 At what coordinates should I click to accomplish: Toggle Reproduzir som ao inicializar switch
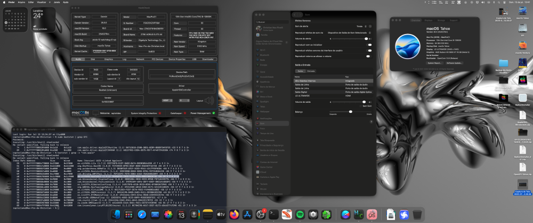[369, 45]
